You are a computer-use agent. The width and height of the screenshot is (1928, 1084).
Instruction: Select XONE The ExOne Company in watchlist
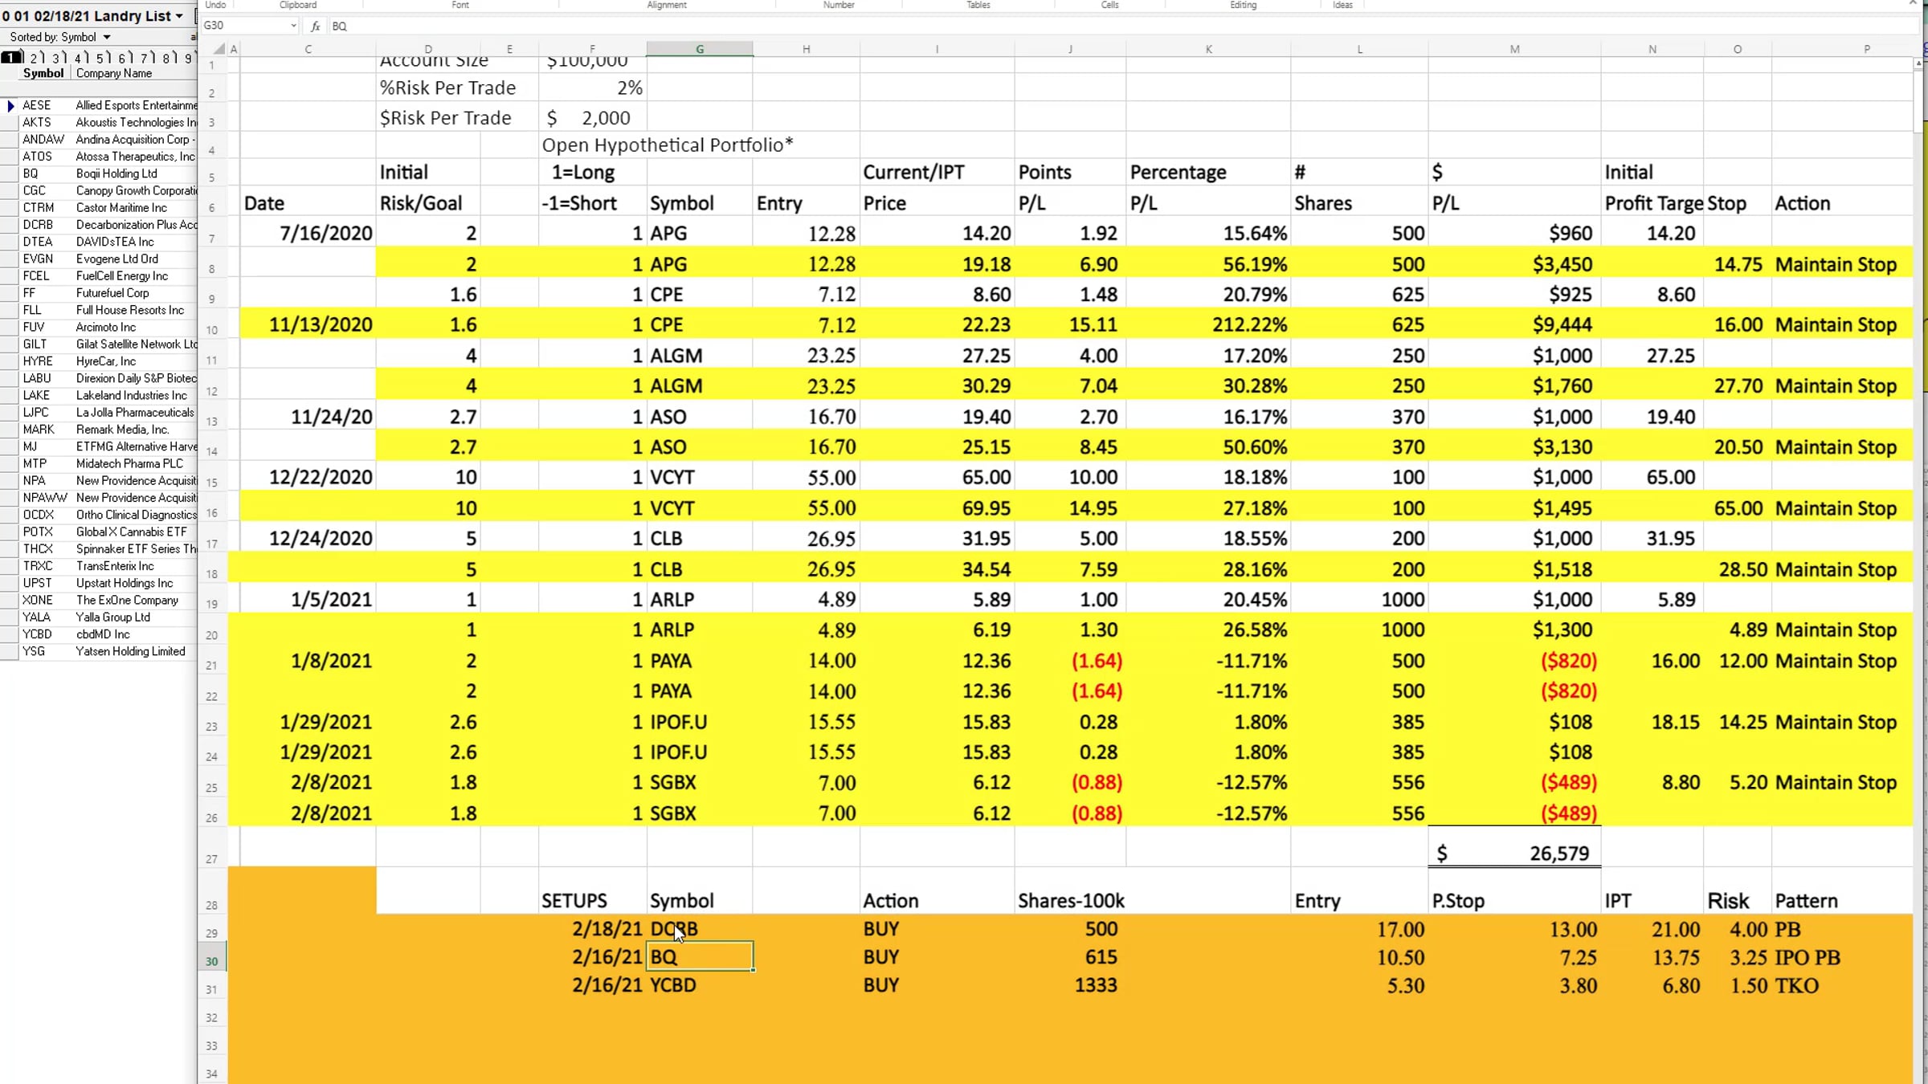click(98, 600)
